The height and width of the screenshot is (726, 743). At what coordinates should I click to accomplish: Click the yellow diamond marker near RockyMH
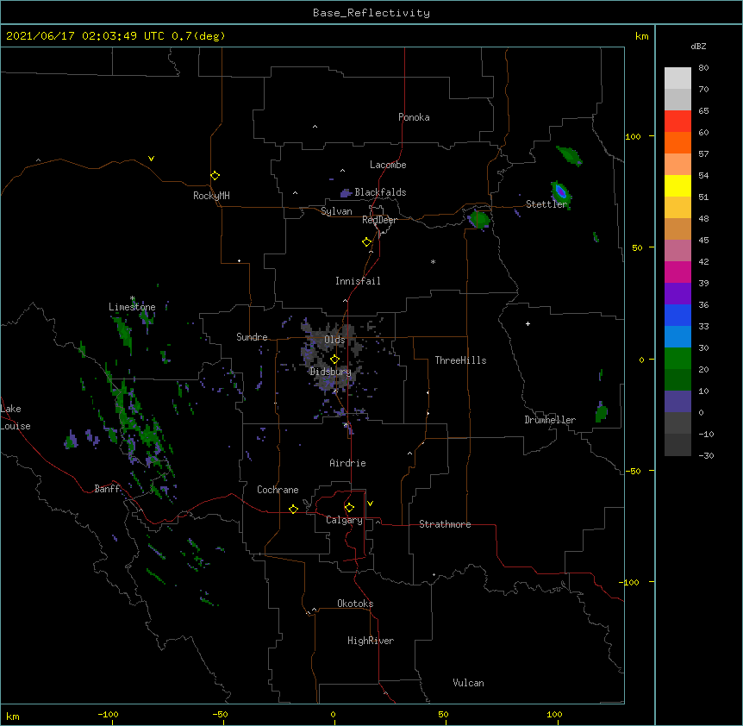pos(215,176)
